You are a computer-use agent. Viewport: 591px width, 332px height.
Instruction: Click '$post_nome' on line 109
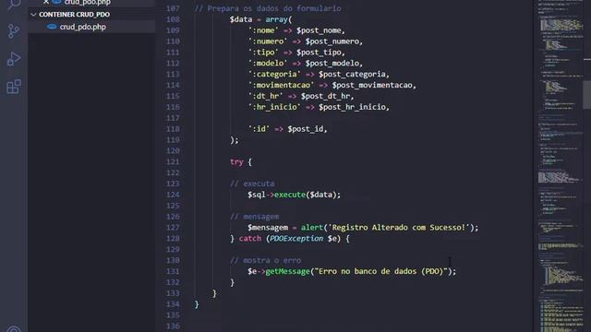point(319,30)
